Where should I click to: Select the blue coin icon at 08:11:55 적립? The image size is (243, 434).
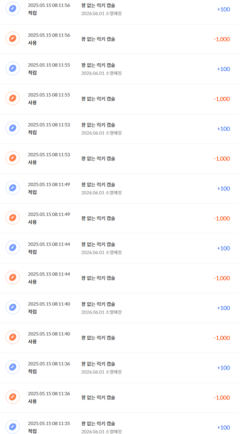pyautogui.click(x=13, y=68)
